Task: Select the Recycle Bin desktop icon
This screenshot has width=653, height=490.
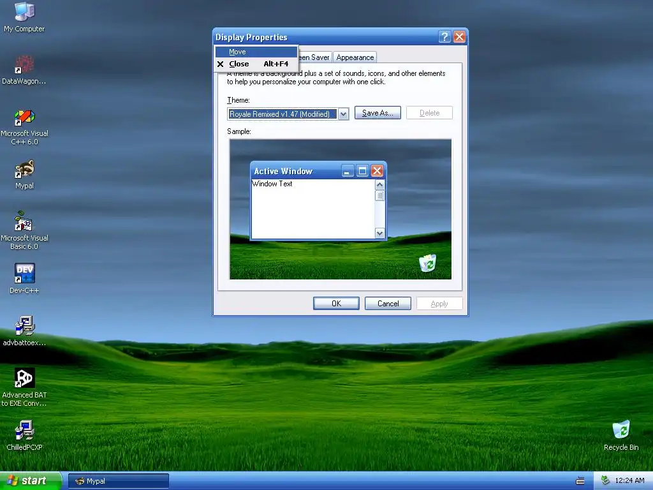Action: pyautogui.click(x=621, y=435)
